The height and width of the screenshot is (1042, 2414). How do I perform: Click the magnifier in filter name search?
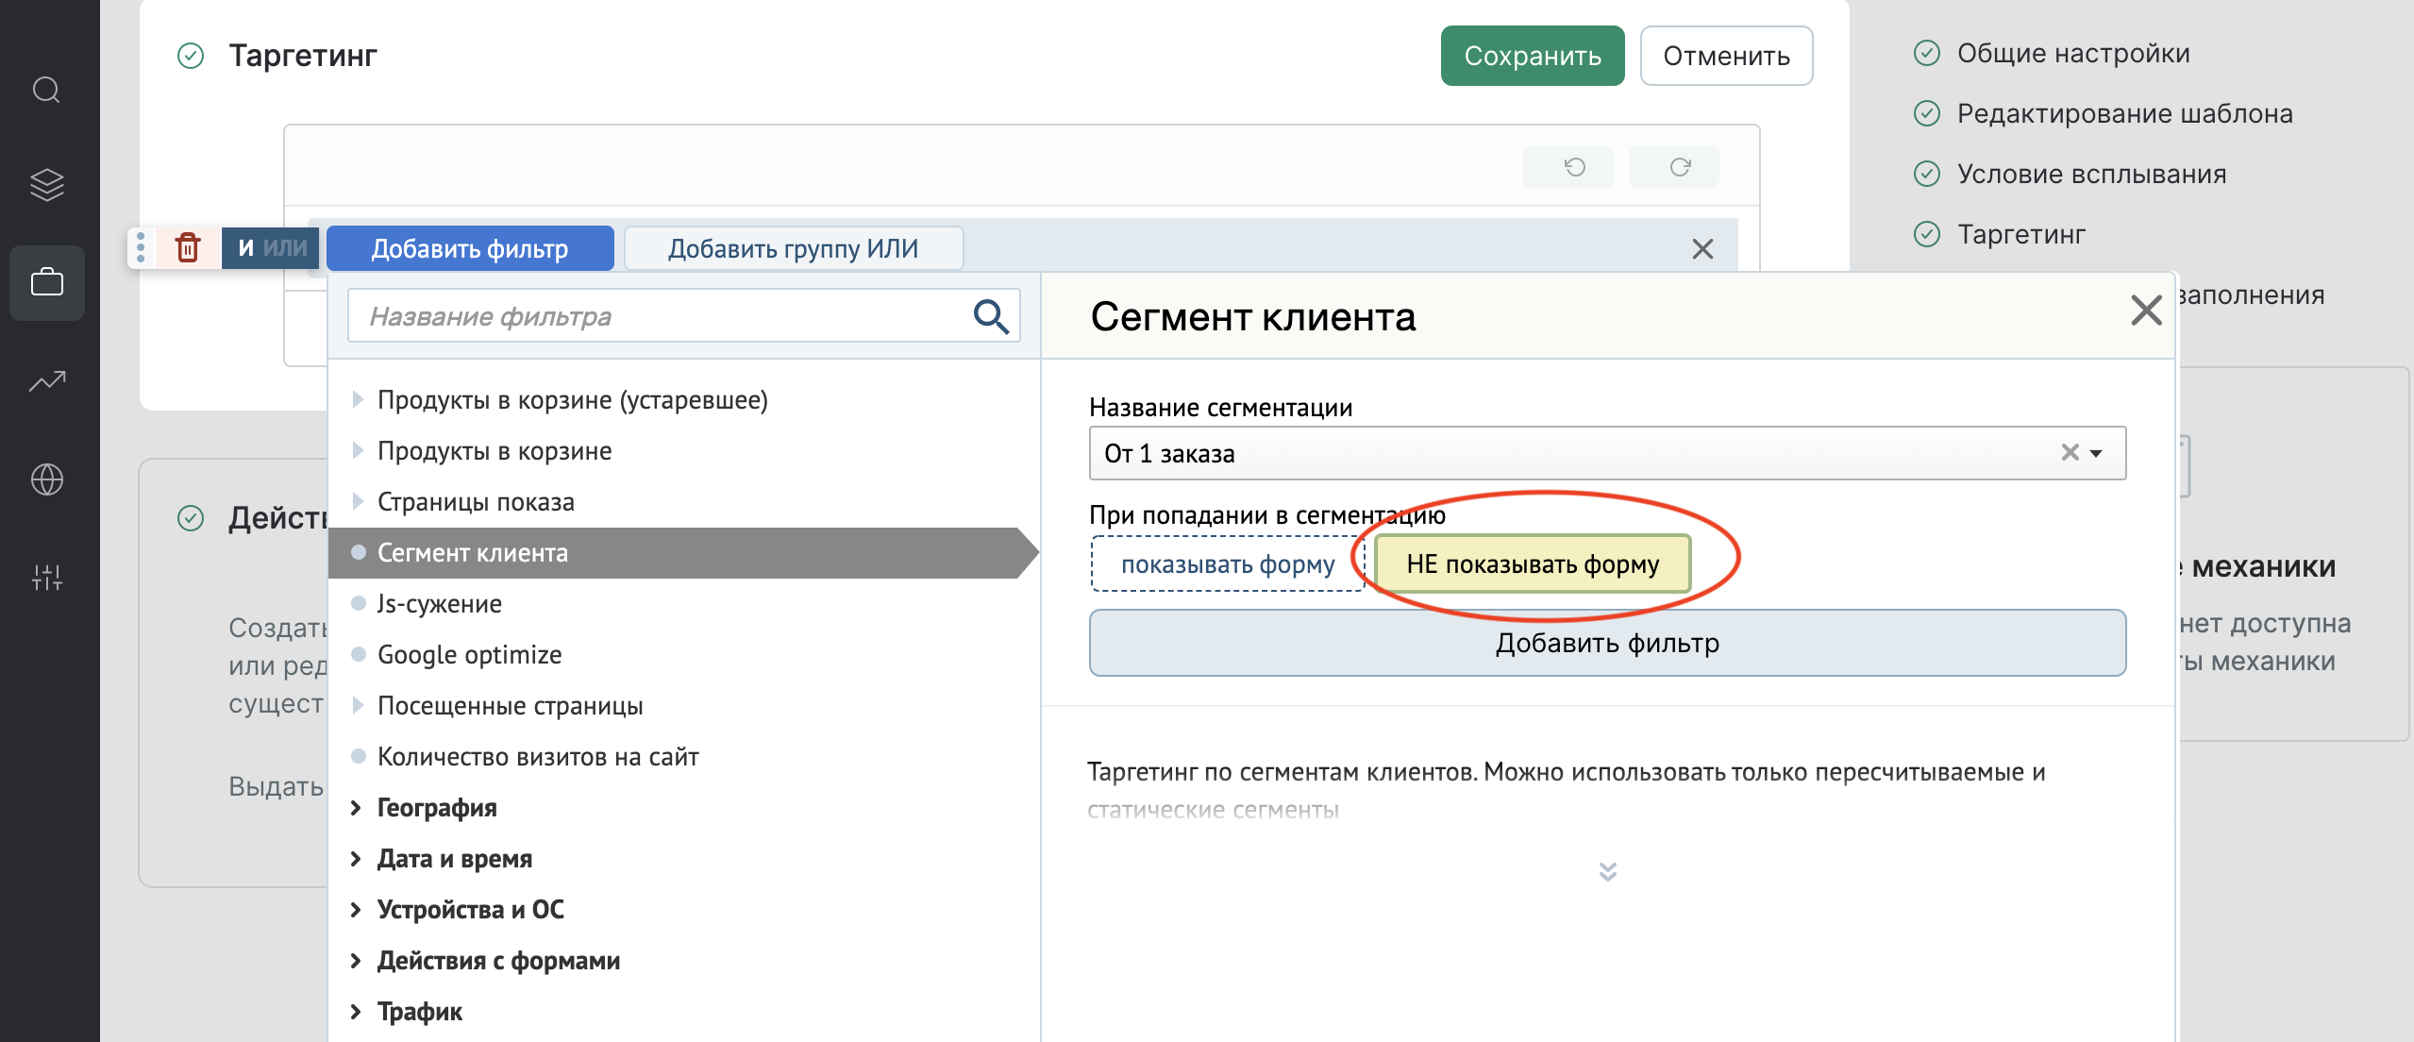(991, 316)
